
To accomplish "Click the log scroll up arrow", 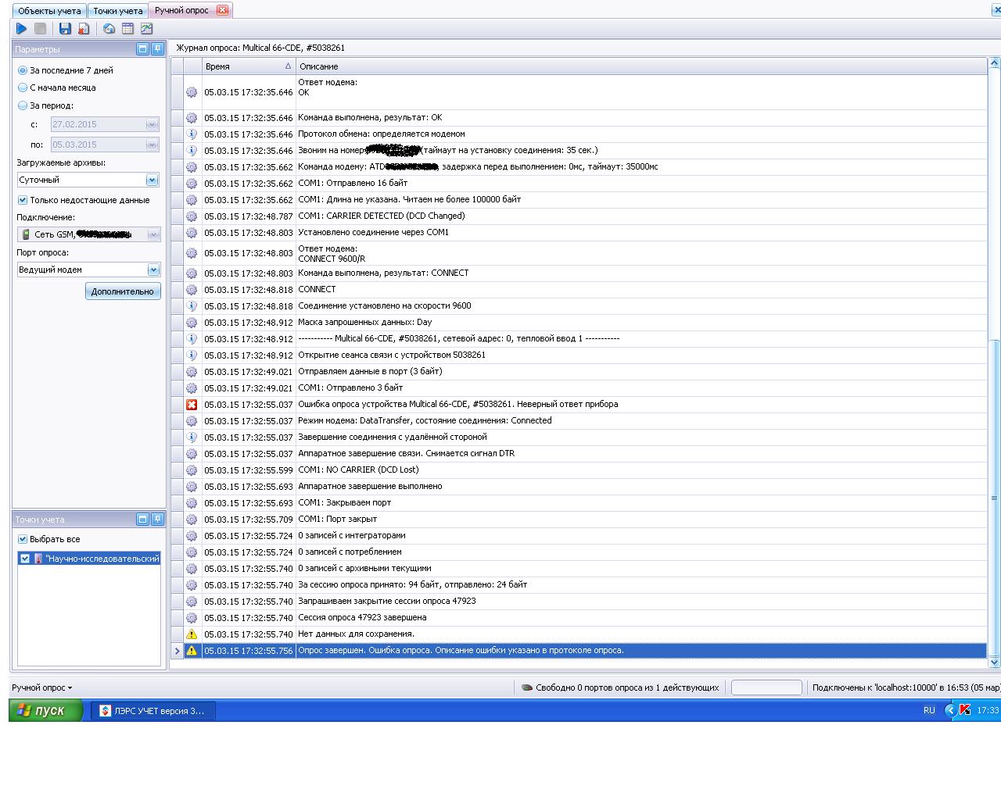I will (995, 62).
